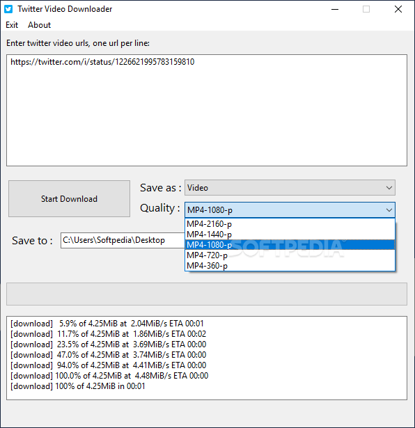Open the Save as Video dropdown
415x428 pixels.
290,188
